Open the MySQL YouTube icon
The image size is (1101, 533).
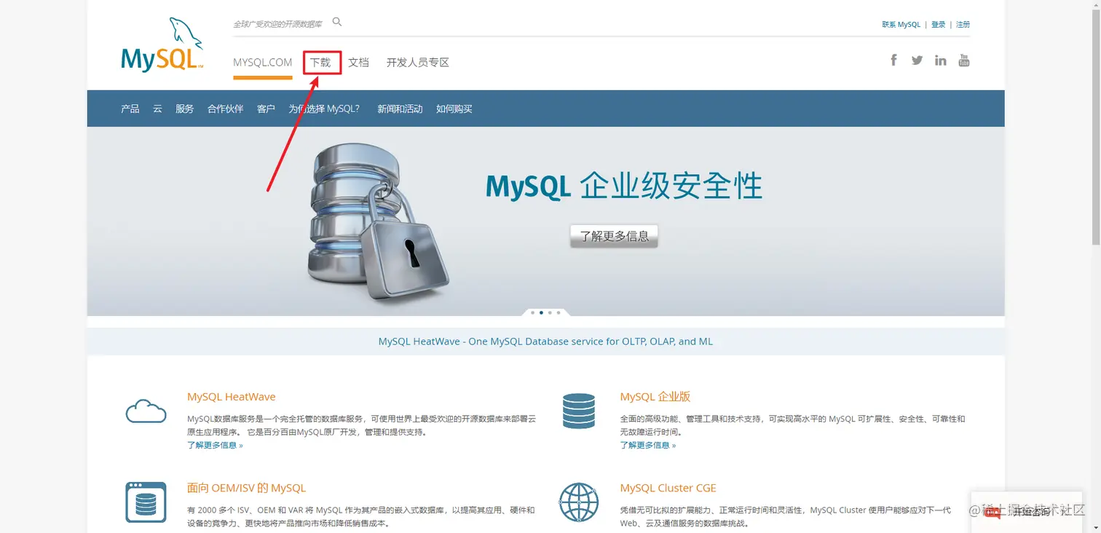964,60
